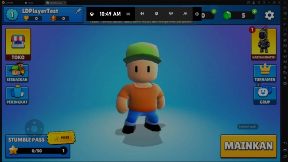Click the gem count value 5
This screenshot has width=288, height=162.
click(244, 15)
